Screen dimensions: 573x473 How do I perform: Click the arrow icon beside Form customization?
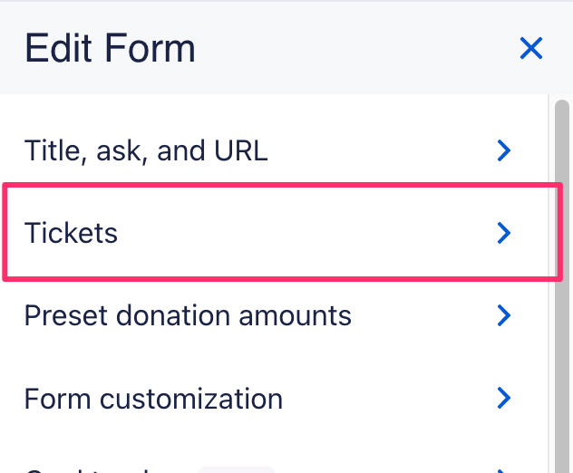pyautogui.click(x=505, y=398)
